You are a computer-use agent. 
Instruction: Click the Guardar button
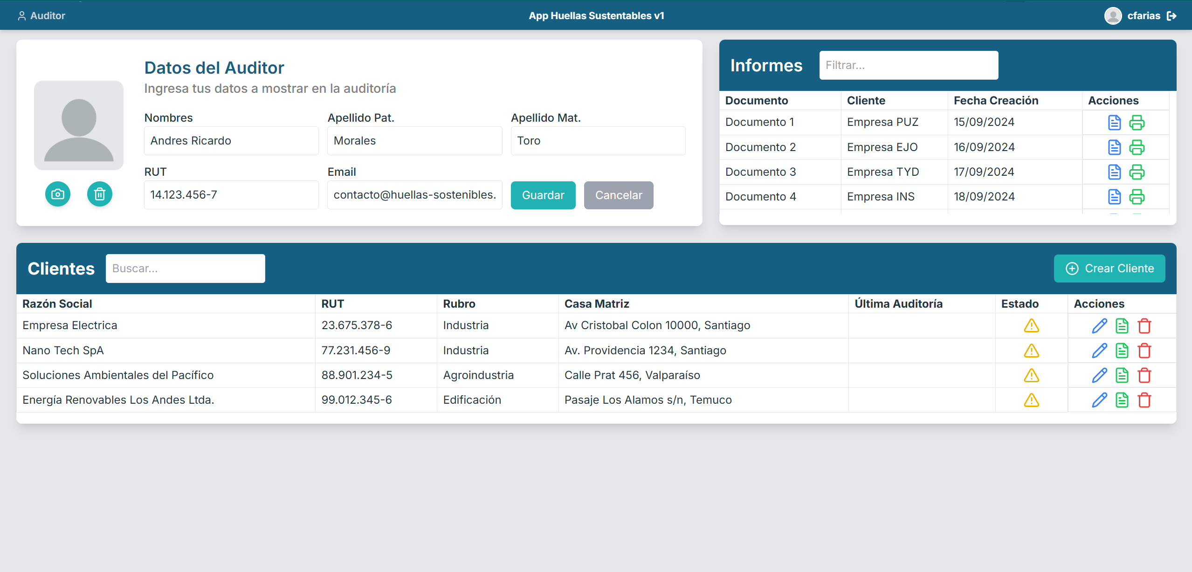click(543, 195)
